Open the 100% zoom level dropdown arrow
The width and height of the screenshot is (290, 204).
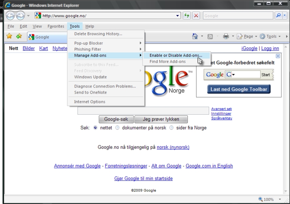click(280, 199)
